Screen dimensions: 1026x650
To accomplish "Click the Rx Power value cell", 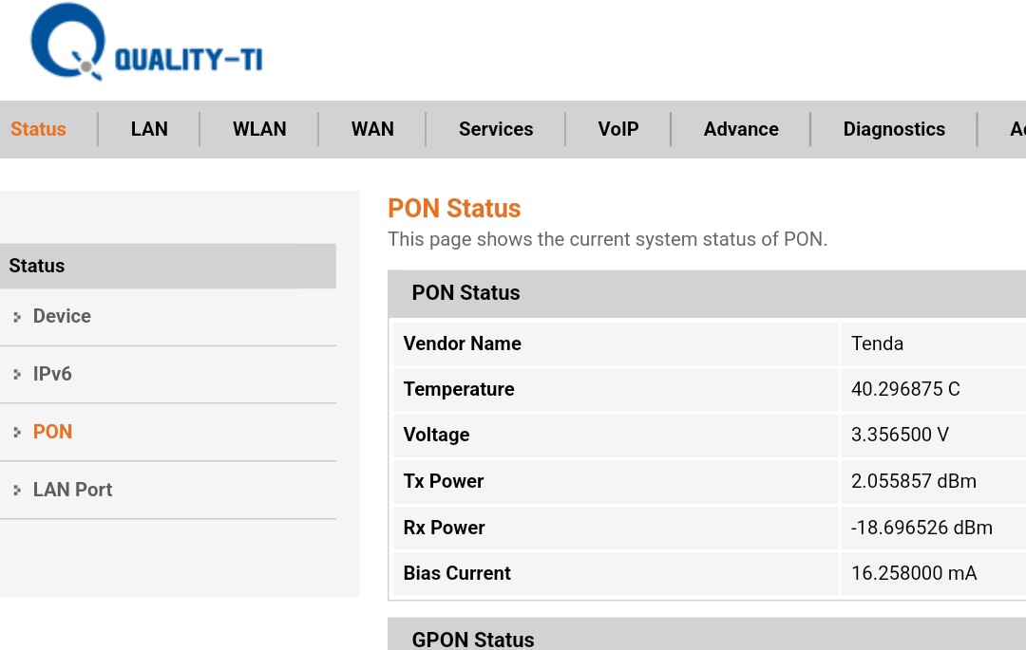I will point(921,528).
